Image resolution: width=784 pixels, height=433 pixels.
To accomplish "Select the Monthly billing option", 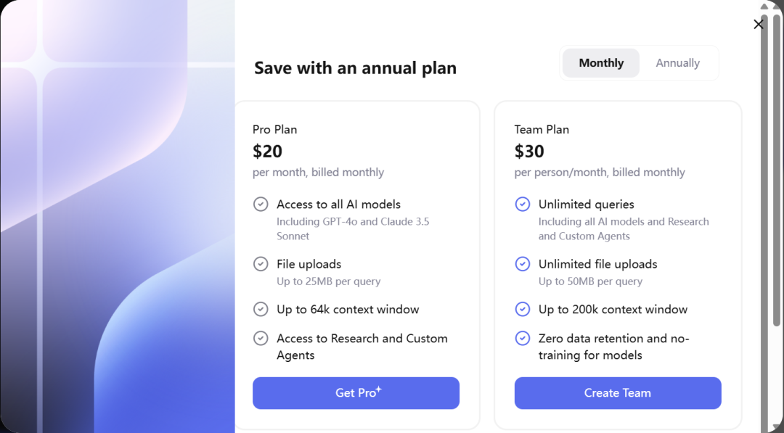I will (601, 63).
